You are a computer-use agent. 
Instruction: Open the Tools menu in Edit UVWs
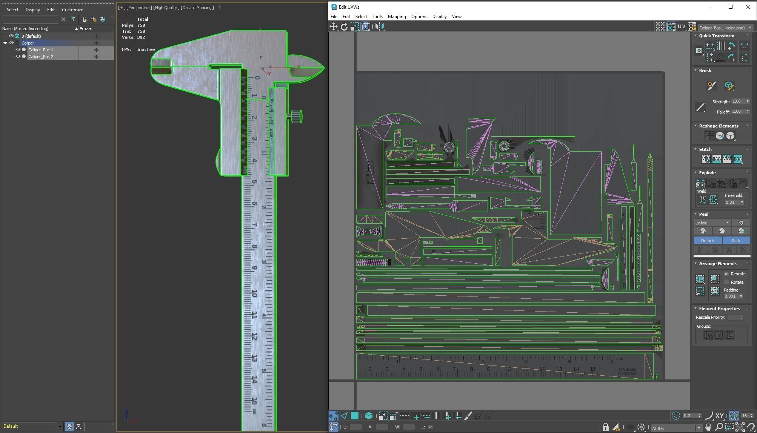pos(377,17)
